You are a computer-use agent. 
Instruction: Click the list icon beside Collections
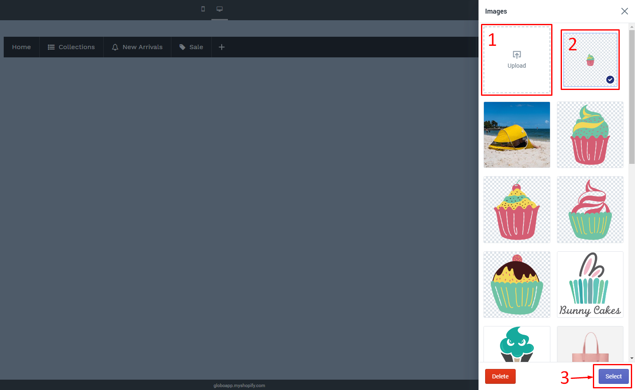click(x=51, y=47)
